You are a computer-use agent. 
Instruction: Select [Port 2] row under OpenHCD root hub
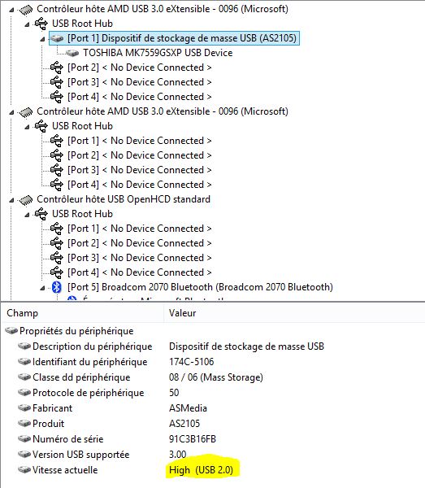[x=139, y=243]
